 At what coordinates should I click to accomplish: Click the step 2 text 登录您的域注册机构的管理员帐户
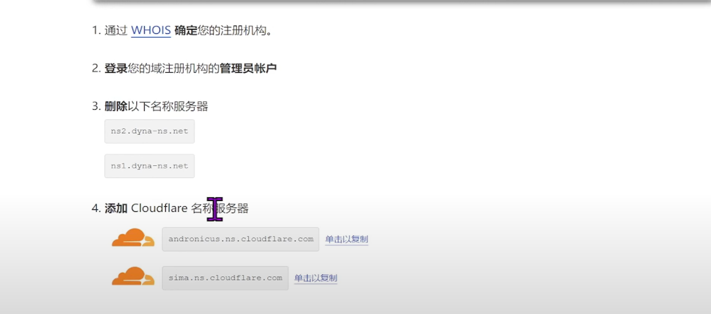pos(191,68)
